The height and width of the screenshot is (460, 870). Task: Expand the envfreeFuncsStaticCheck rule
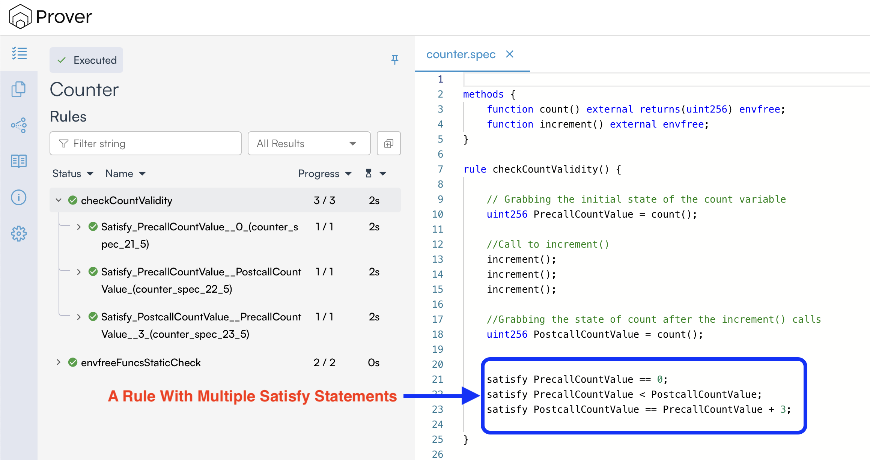coord(59,362)
